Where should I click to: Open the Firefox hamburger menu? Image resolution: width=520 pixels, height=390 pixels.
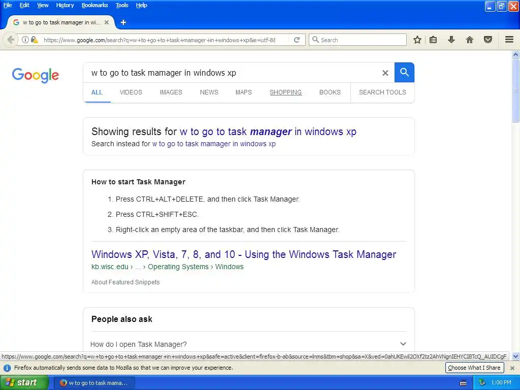pyautogui.click(x=509, y=40)
